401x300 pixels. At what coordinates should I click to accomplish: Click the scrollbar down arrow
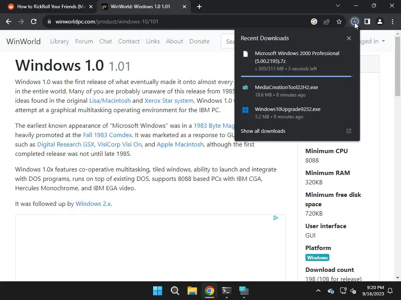pyautogui.click(x=397, y=278)
